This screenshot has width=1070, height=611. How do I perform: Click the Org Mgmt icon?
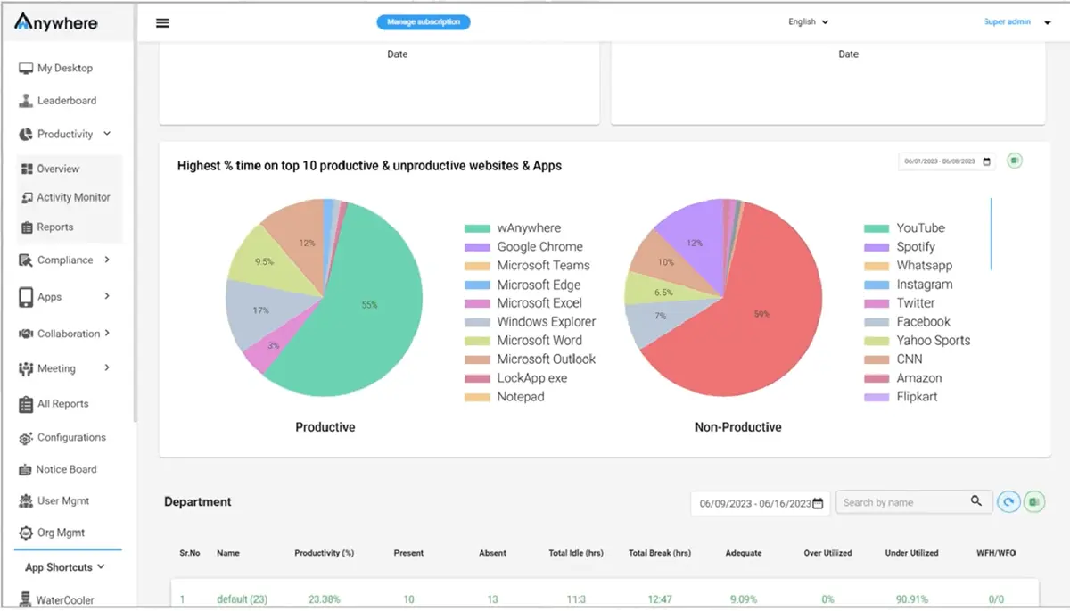click(x=26, y=533)
